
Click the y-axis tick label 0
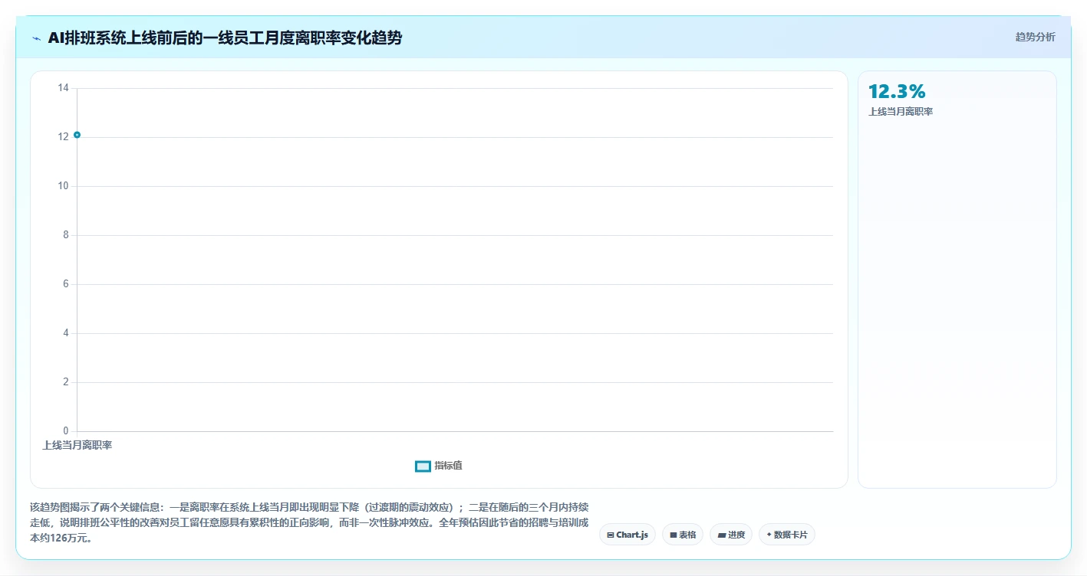(x=65, y=430)
